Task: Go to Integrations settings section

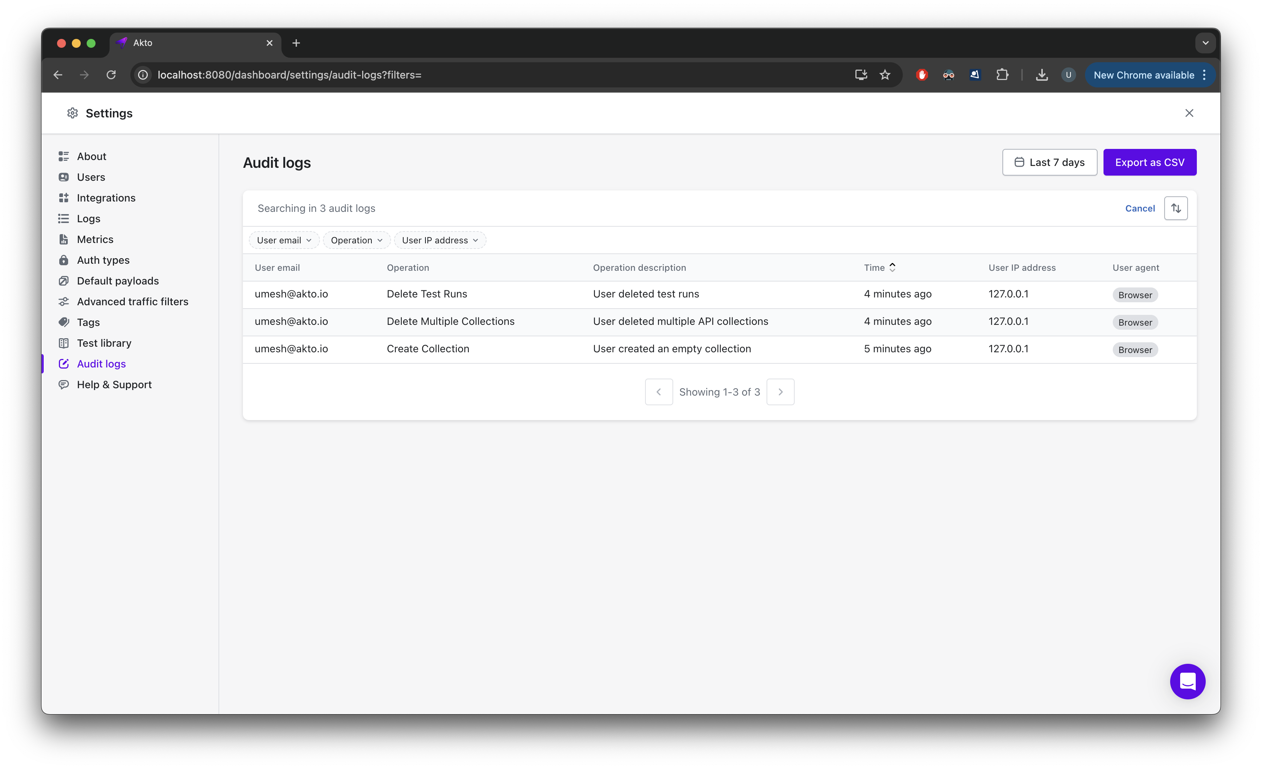Action: click(x=106, y=198)
